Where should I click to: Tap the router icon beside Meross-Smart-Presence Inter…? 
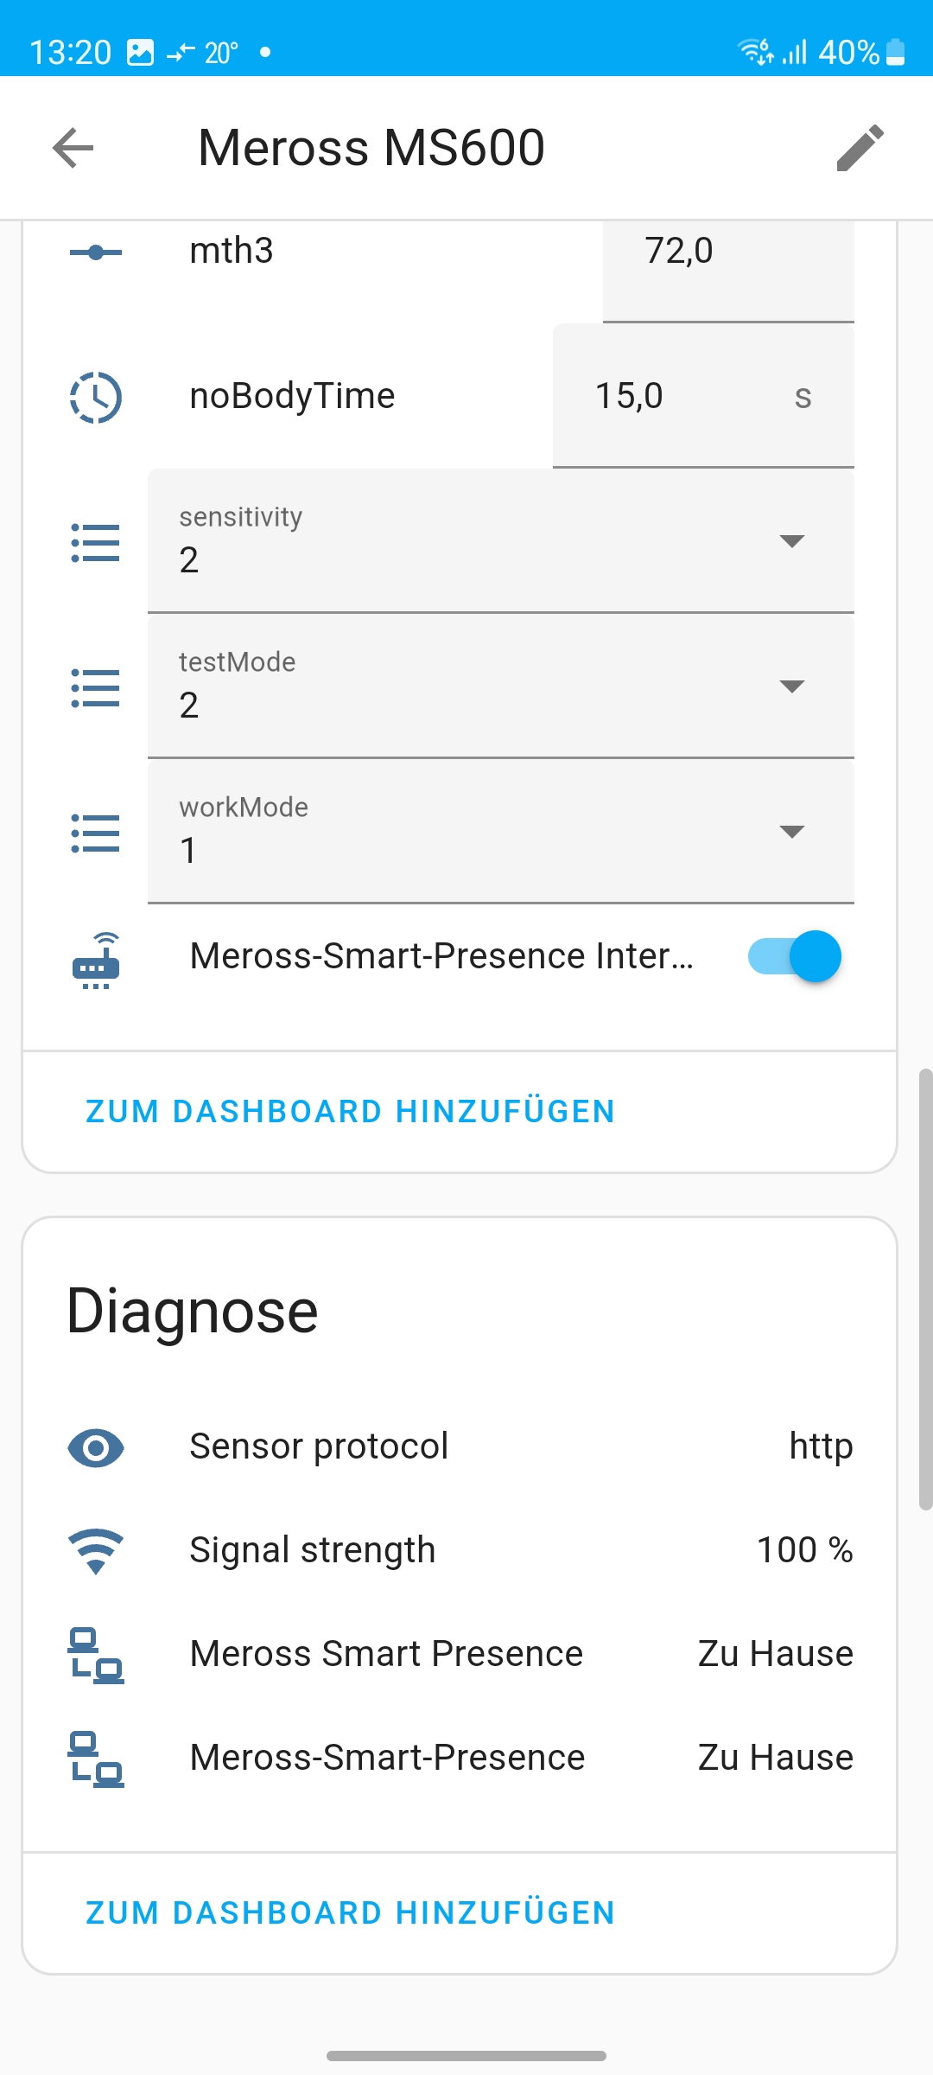click(x=96, y=960)
